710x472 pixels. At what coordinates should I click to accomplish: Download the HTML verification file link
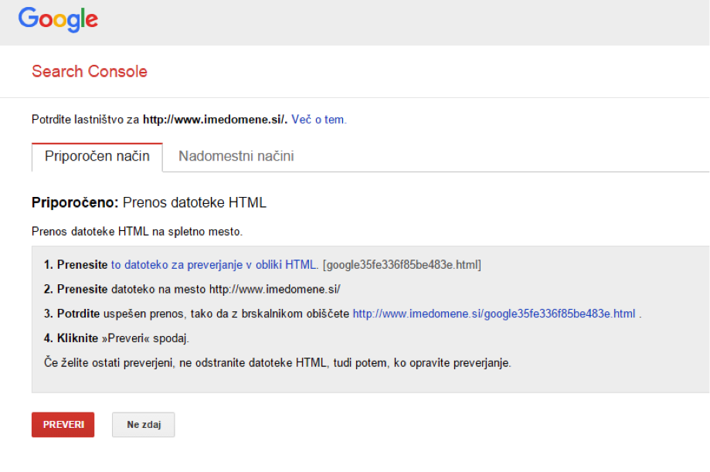[x=213, y=265]
